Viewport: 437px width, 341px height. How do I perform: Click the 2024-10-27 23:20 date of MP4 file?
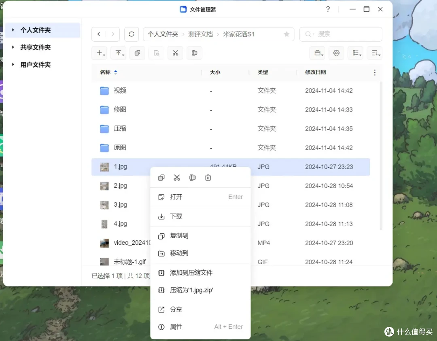pos(329,243)
